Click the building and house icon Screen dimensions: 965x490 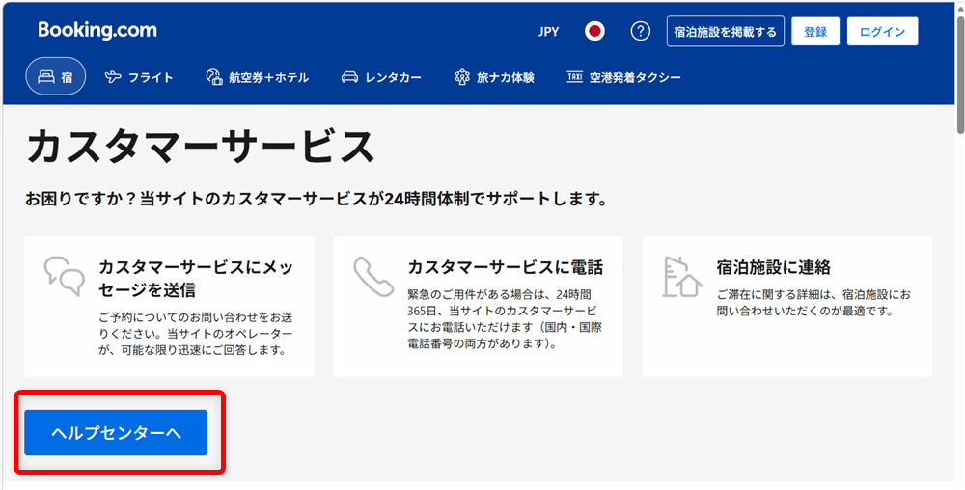(x=682, y=277)
